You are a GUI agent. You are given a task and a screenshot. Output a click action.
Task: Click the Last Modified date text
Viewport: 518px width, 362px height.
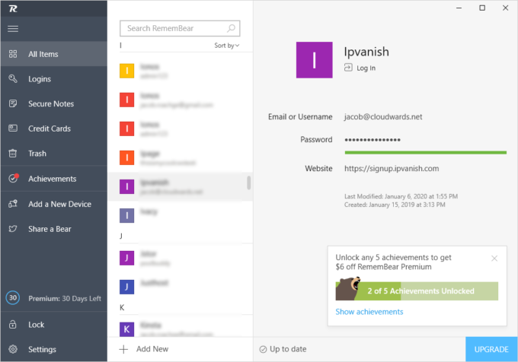(x=401, y=196)
